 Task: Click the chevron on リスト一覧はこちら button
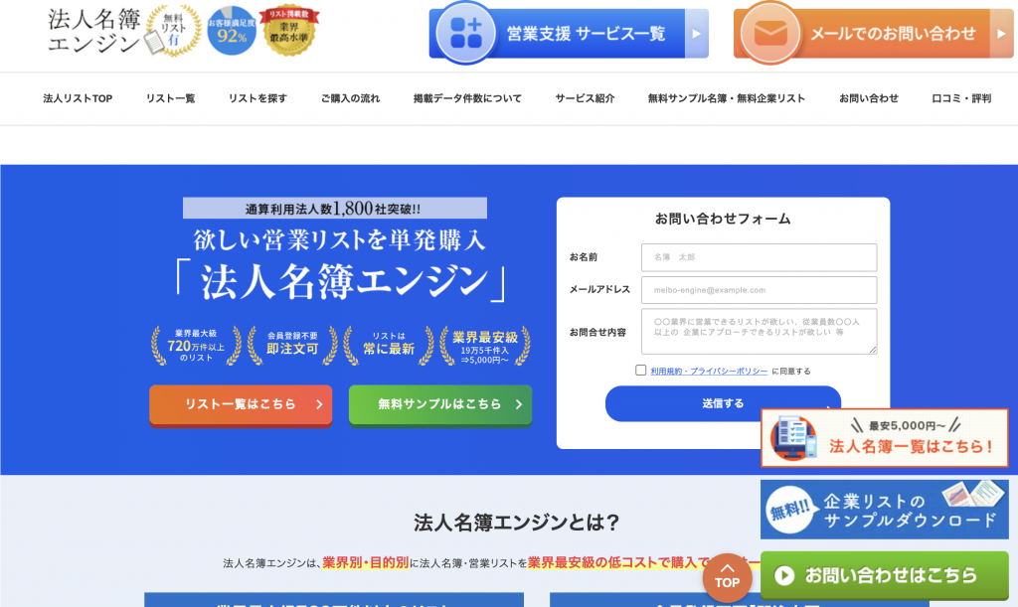[319, 404]
